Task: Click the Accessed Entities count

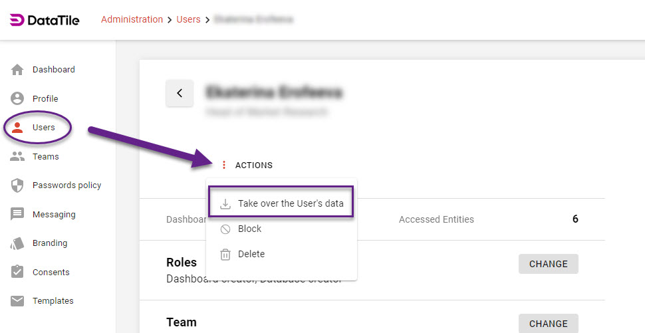Action: coord(575,219)
